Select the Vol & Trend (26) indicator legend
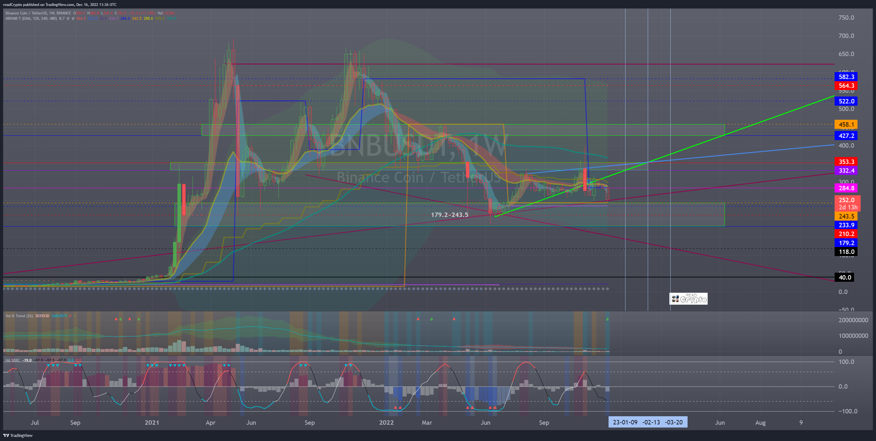The height and width of the screenshot is (441, 876). coord(19,316)
